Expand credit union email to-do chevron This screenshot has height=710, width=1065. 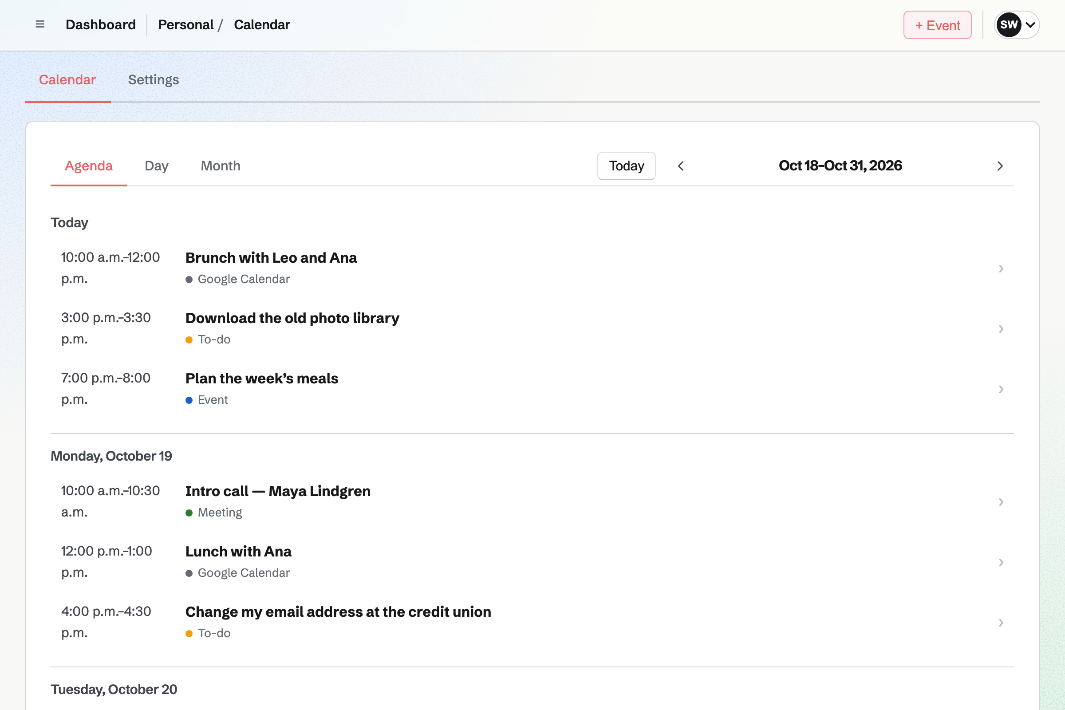point(1001,623)
